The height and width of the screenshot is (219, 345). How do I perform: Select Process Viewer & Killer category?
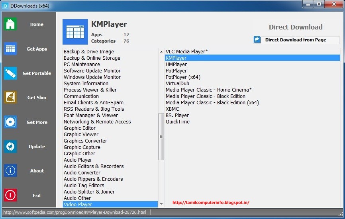110,90
